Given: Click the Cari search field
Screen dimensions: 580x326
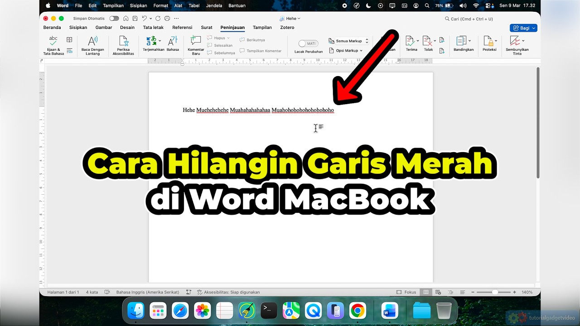Looking at the screenshot, I should pos(469,19).
